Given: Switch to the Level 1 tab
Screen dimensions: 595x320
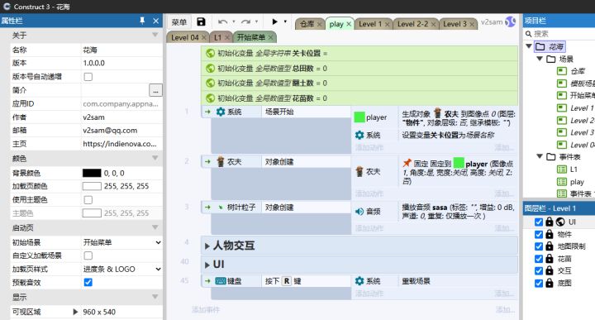Looking at the screenshot, I should point(370,24).
